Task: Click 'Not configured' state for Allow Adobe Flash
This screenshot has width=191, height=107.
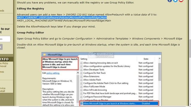Action: coord(146,80)
